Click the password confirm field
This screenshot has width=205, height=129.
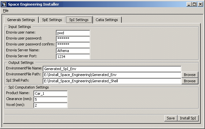click(x=73, y=44)
